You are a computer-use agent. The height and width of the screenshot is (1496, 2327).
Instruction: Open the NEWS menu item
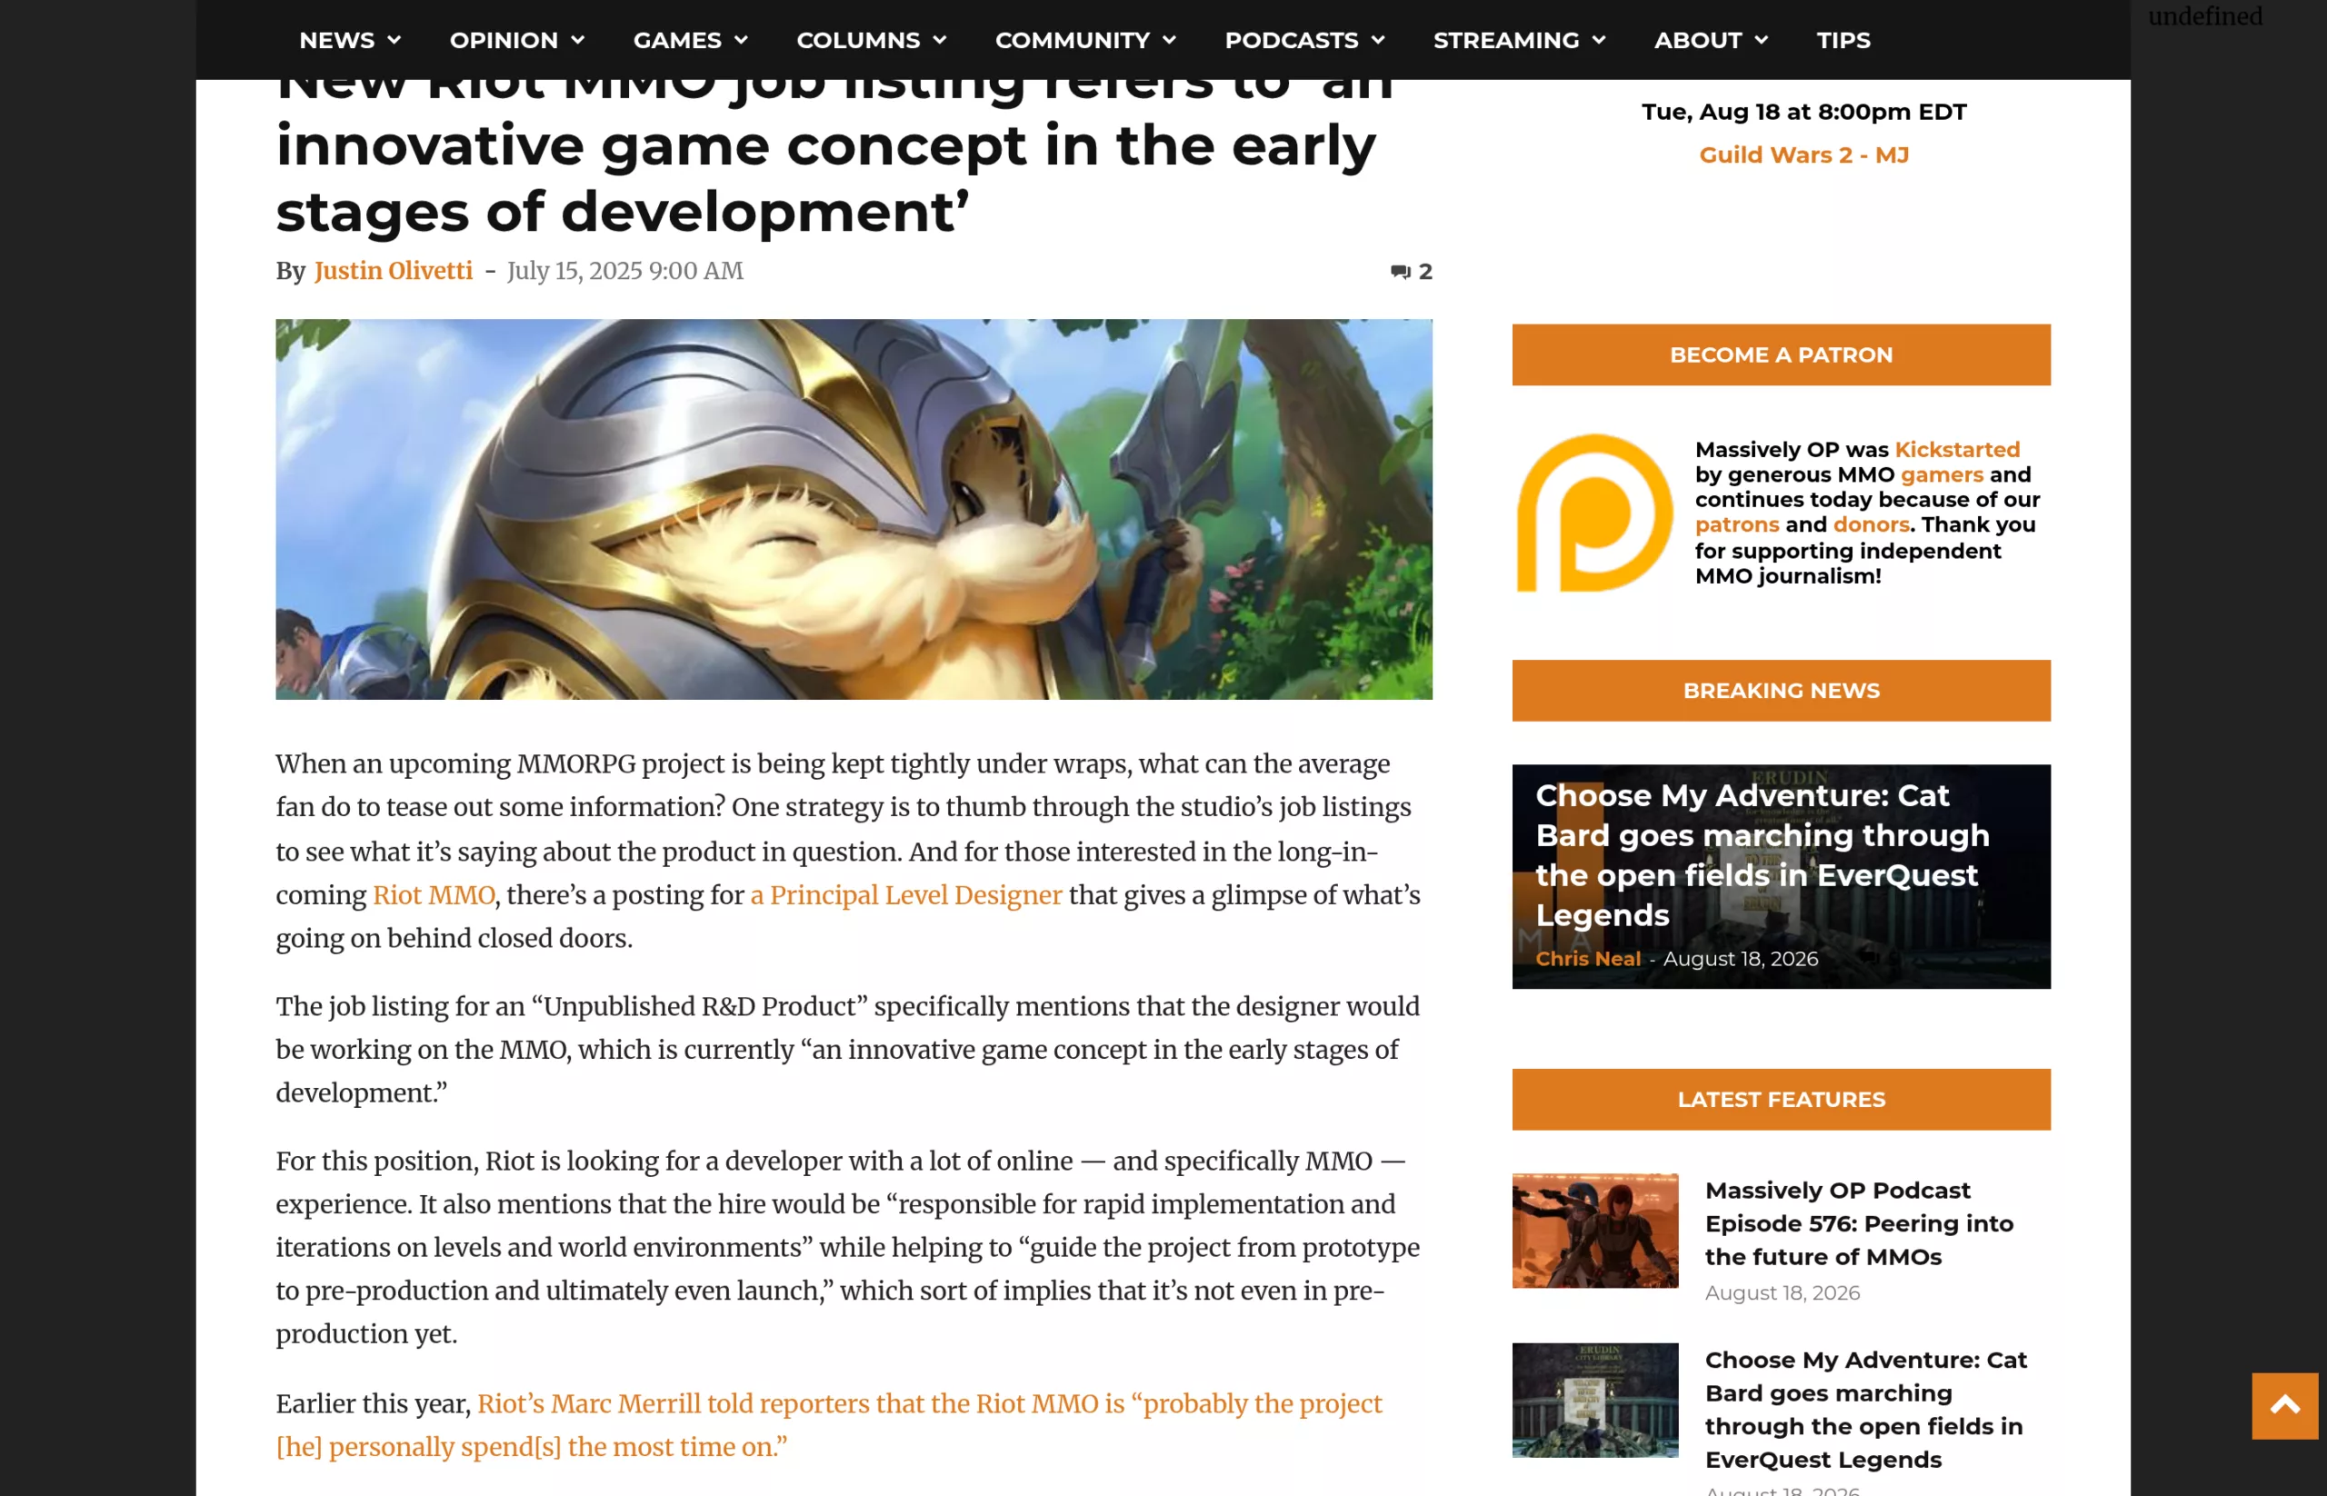coord(336,40)
